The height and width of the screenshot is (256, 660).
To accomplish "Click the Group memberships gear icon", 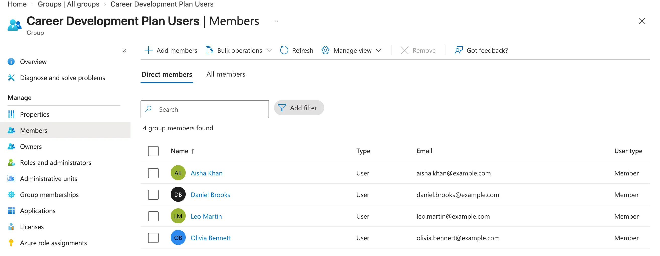I will 11,195.
